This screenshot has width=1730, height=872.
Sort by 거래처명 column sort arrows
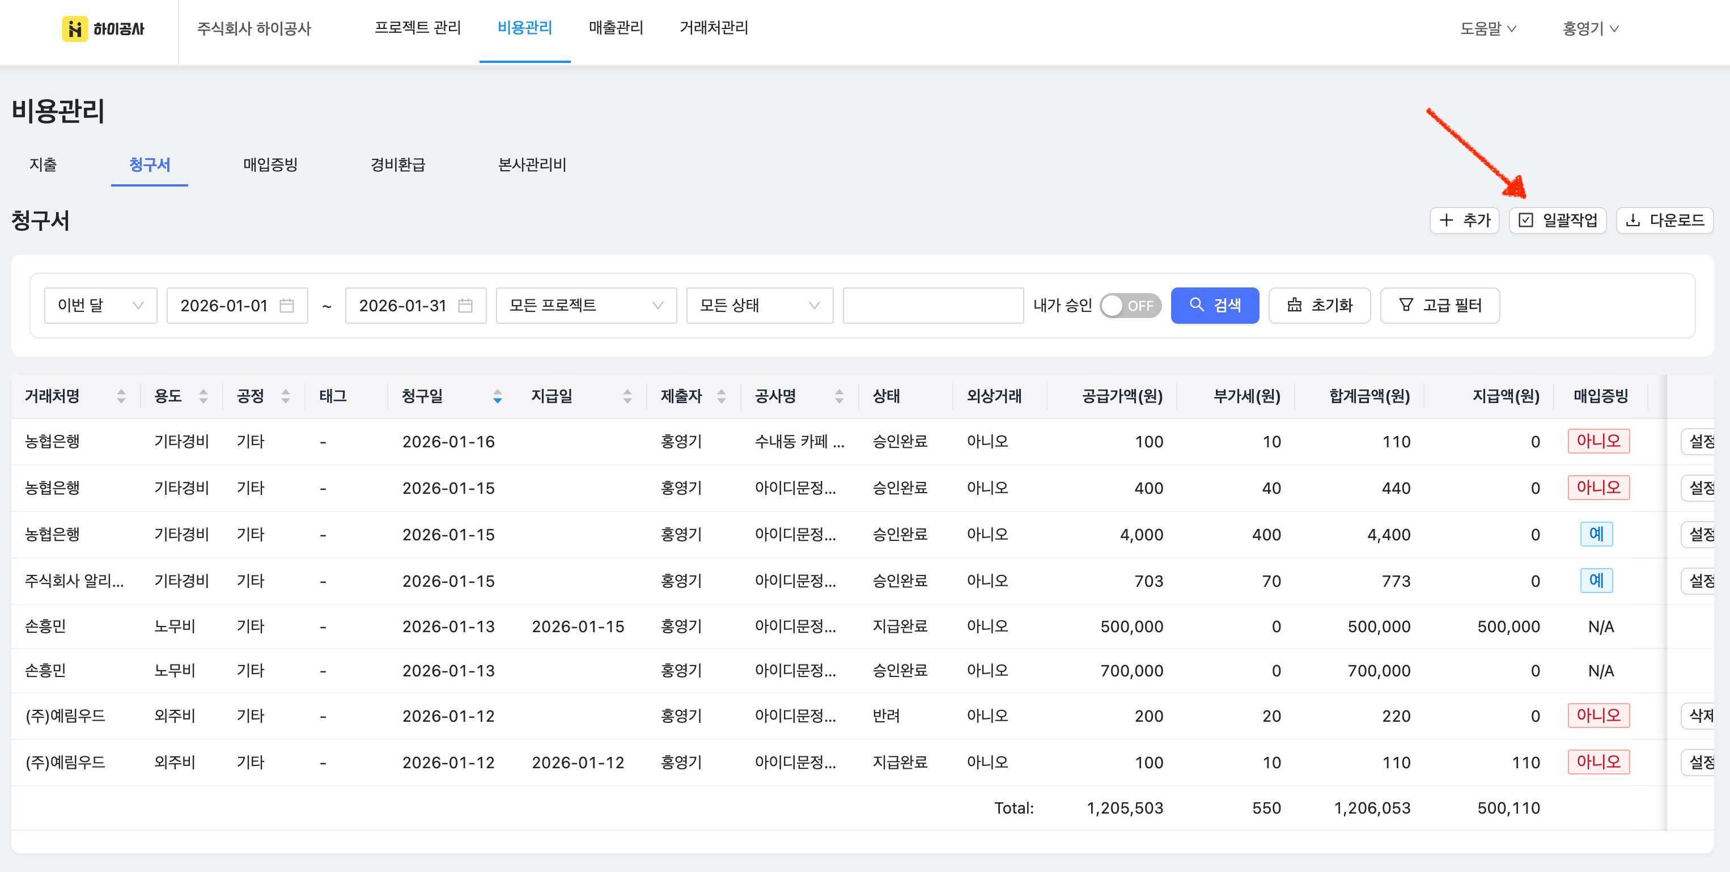point(121,396)
